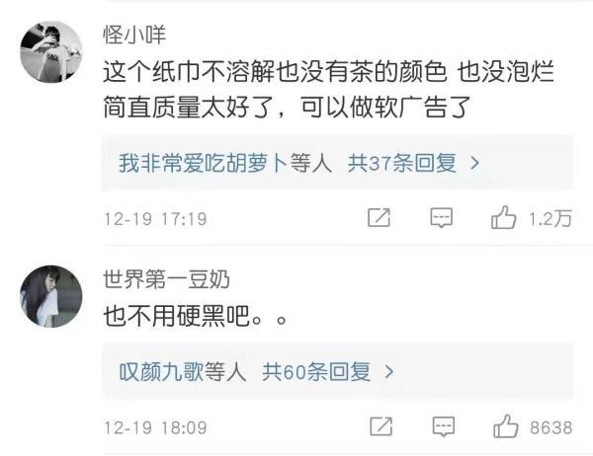Tap share icon on 怪小咩's comment
The width and height of the screenshot is (593, 456).
click(379, 218)
